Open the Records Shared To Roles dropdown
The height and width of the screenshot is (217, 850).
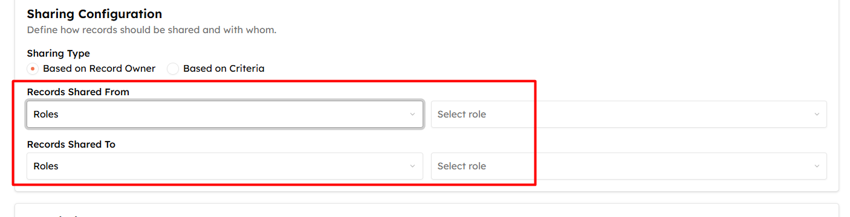(x=225, y=166)
